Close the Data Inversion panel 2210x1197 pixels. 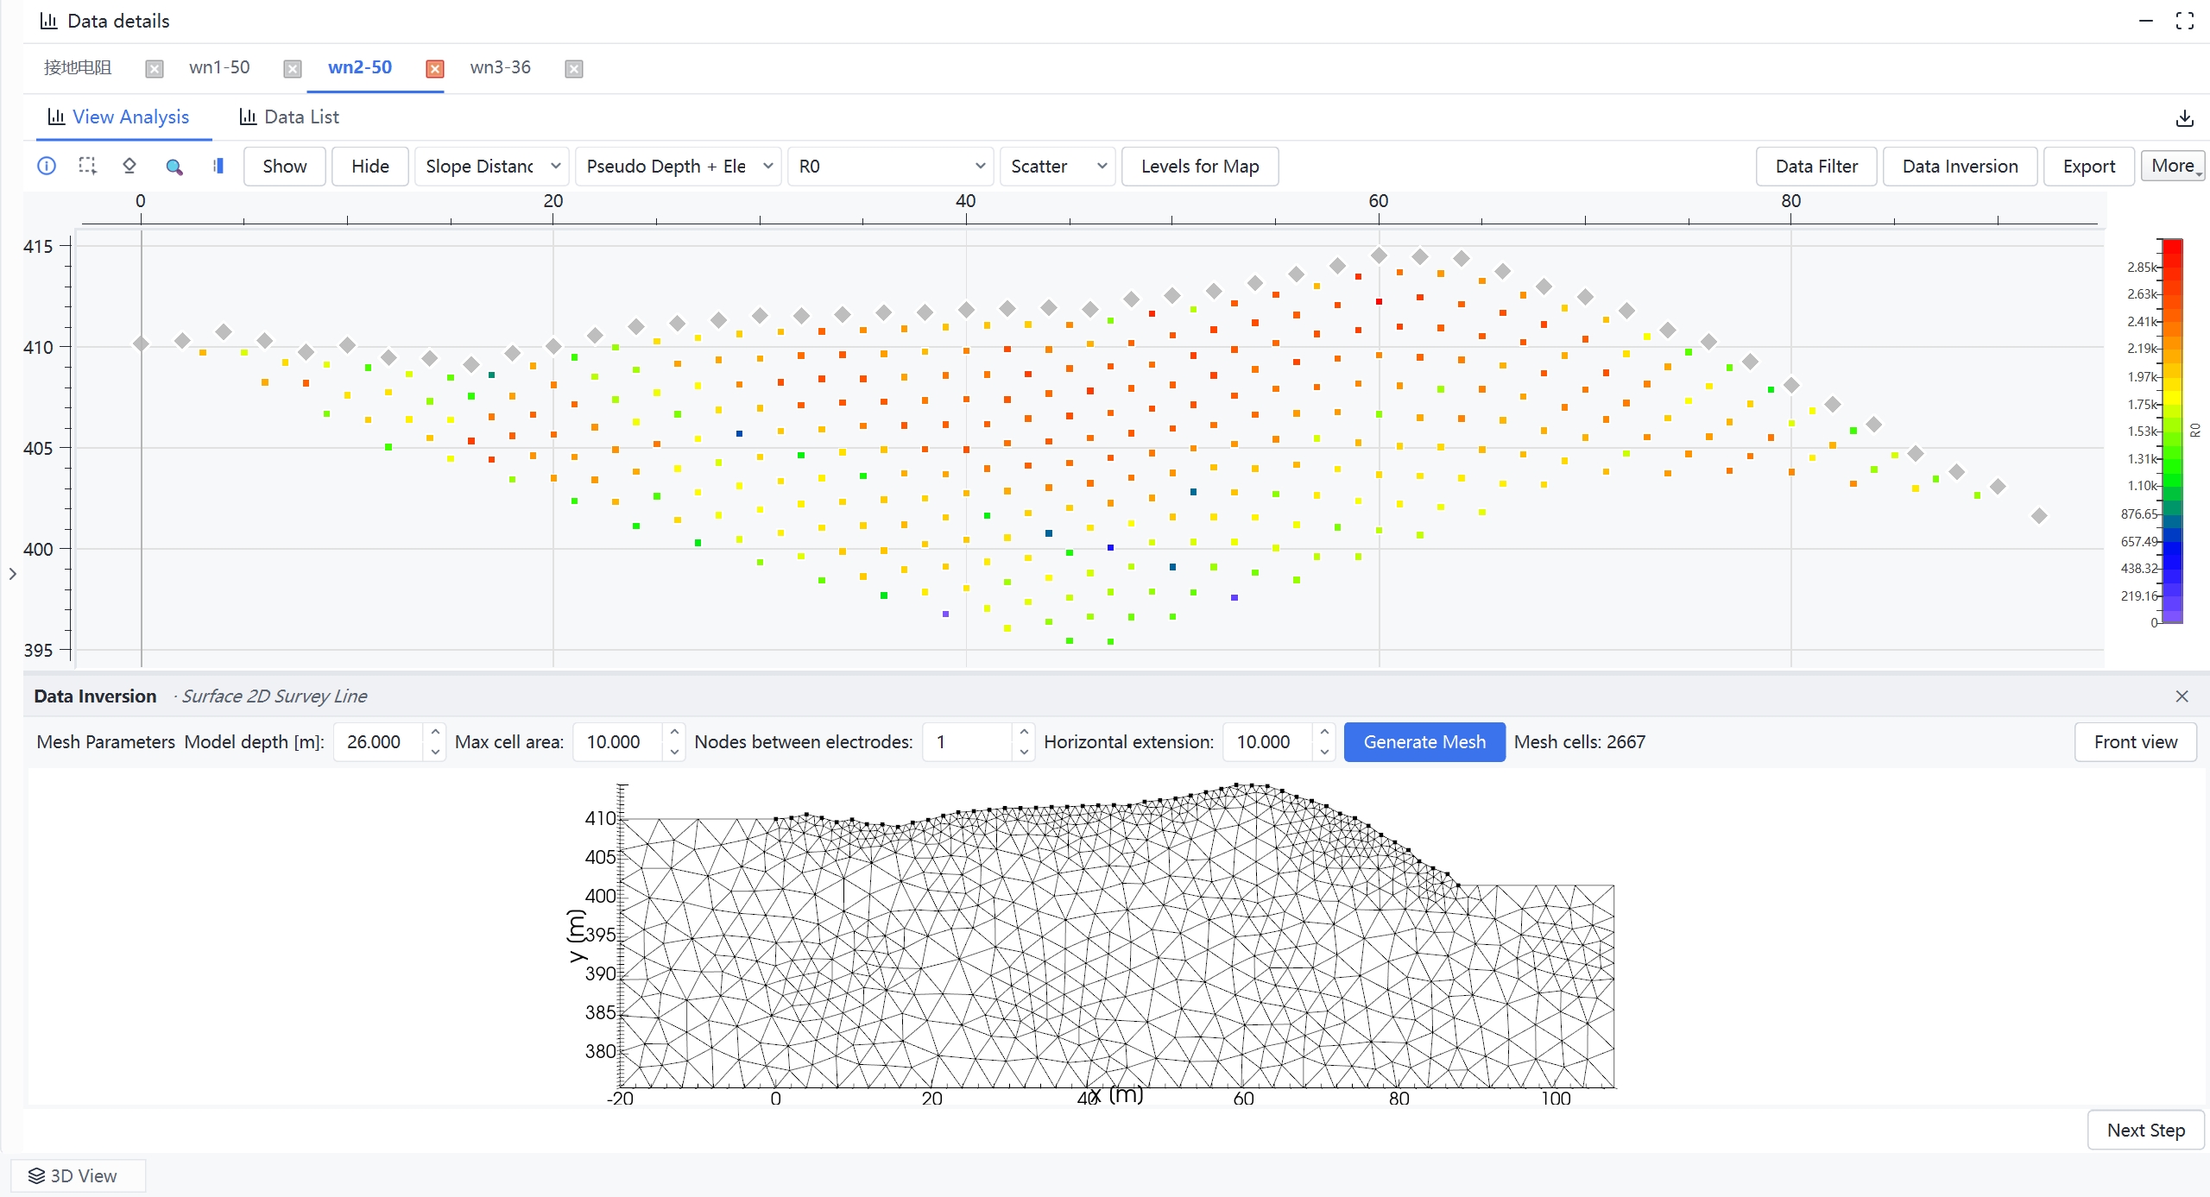[2182, 696]
